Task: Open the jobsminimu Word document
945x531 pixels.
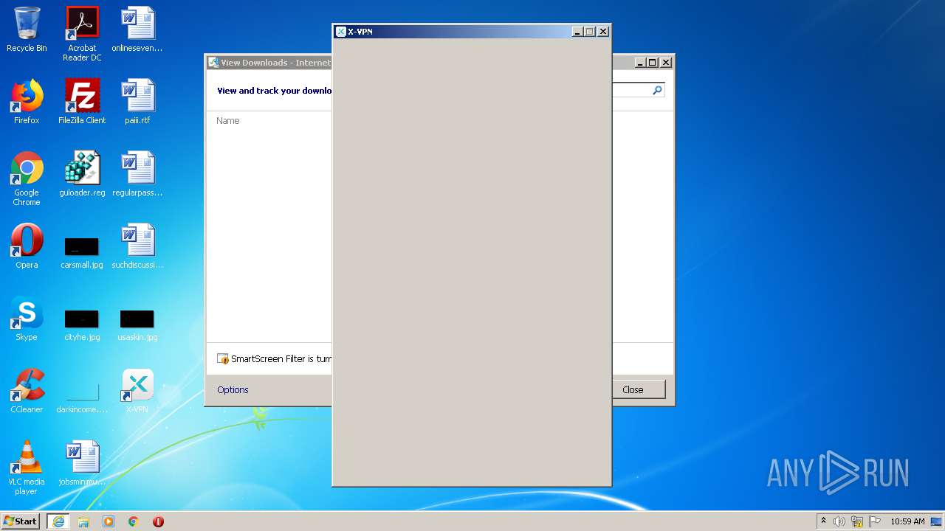Action: point(82,463)
